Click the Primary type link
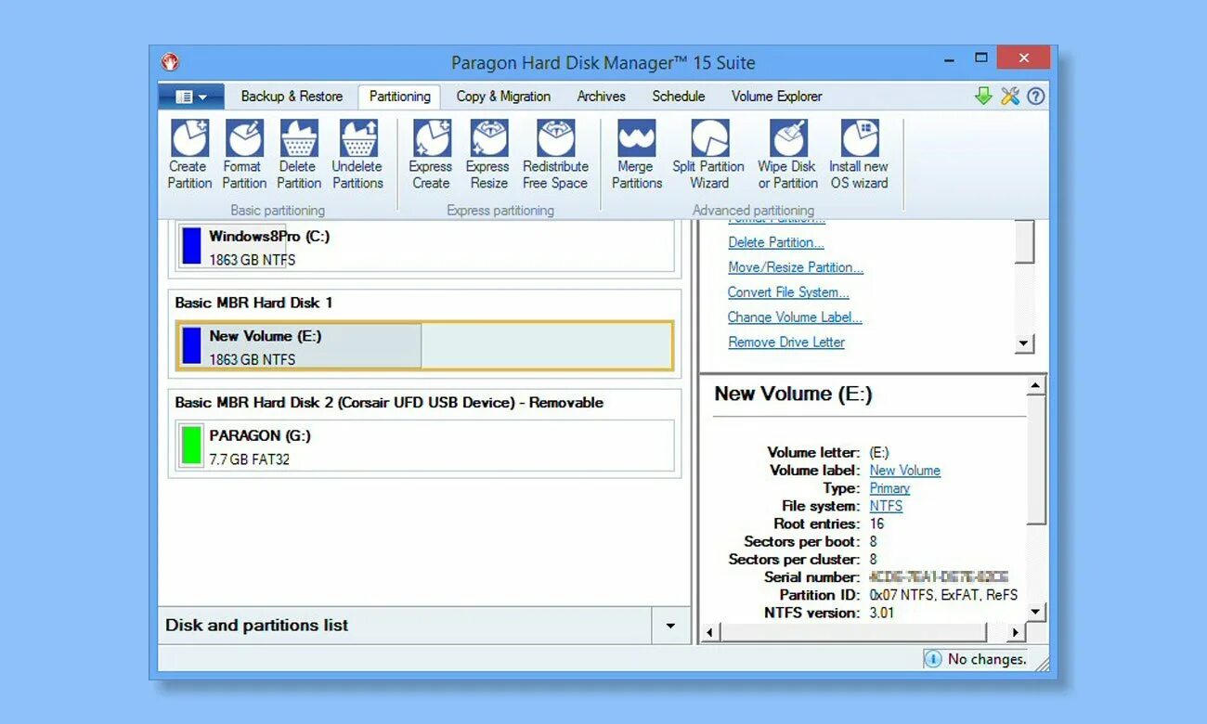This screenshot has height=724, width=1207. [889, 488]
